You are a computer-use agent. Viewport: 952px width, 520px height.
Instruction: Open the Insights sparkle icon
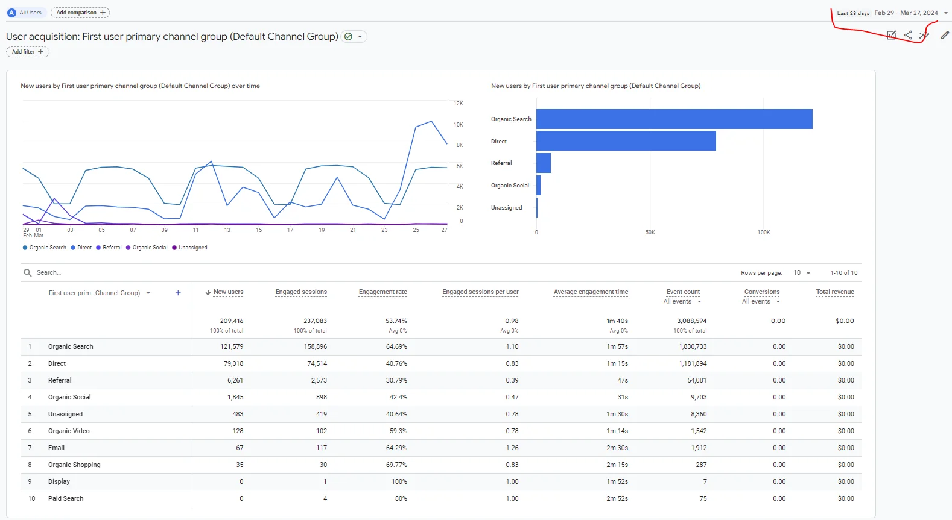point(924,35)
